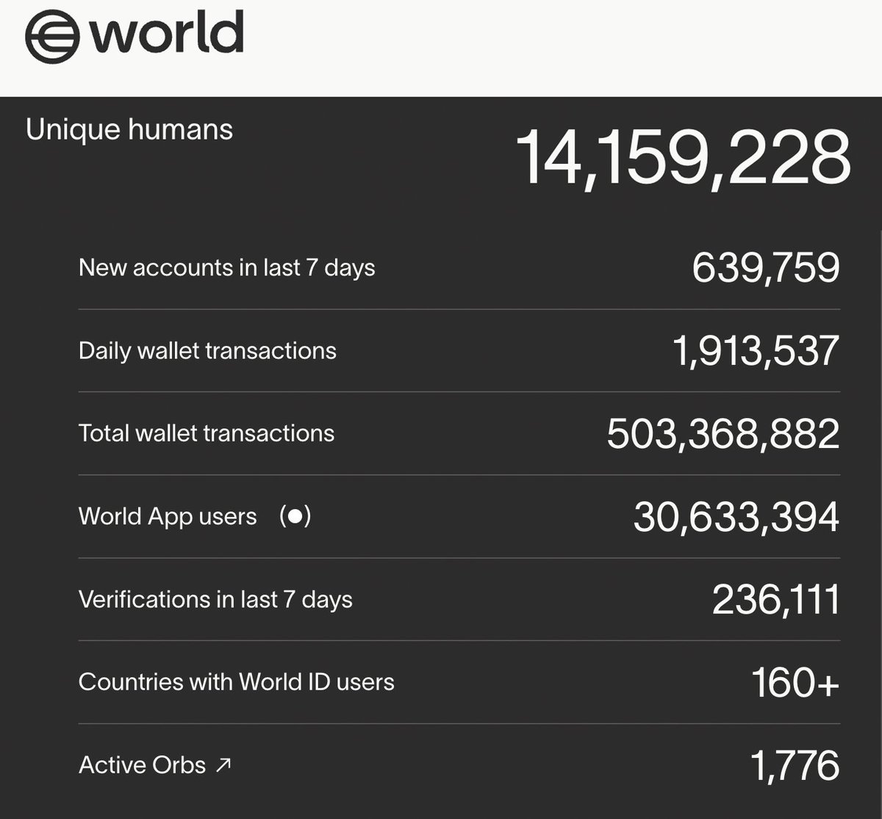This screenshot has height=819, width=882.
Task: Click 'Verifications in last 7 days' label
Action: pos(215,599)
